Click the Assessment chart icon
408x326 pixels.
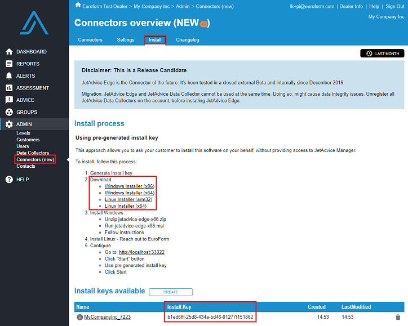point(9,88)
